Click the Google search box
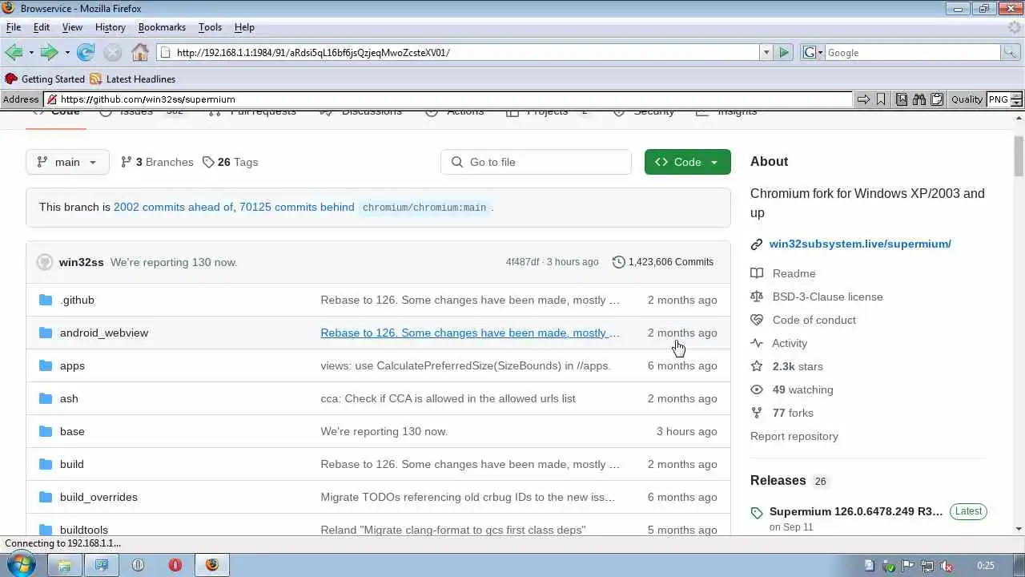Image resolution: width=1025 pixels, height=577 pixels. (x=912, y=52)
